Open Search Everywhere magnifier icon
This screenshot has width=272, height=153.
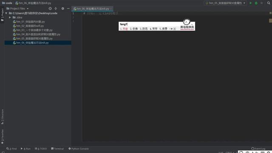pos(269,3)
